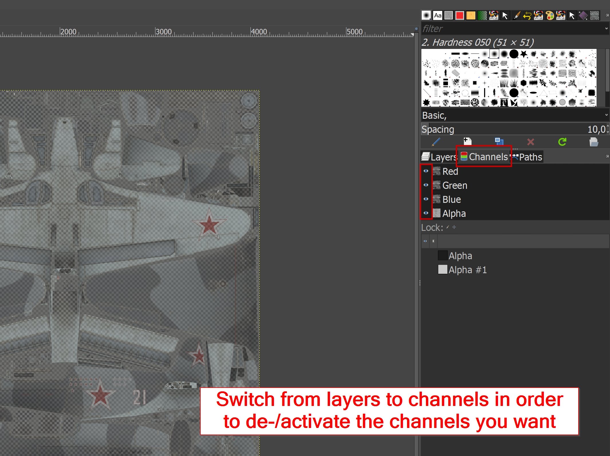
Task: Open the Fonts tab (Aa icon)
Action: coord(437,15)
